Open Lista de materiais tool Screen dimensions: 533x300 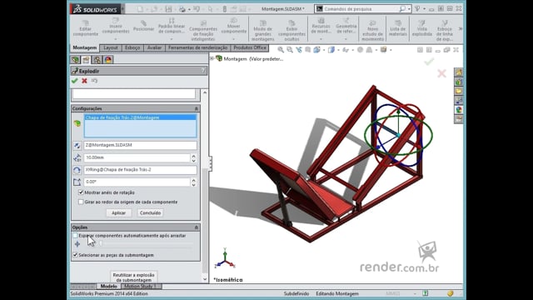pyautogui.click(x=398, y=28)
